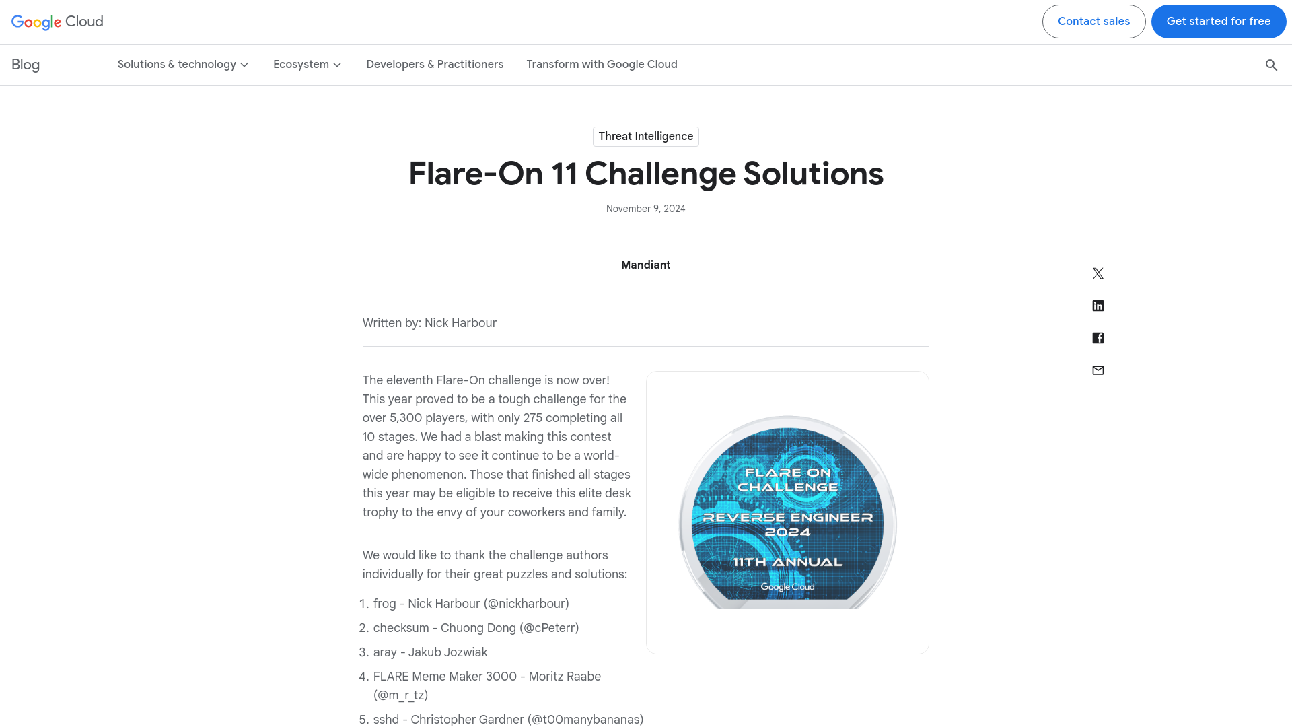Click the Blog navigation menu item
Screen dimensions: 1292x727
(25, 63)
